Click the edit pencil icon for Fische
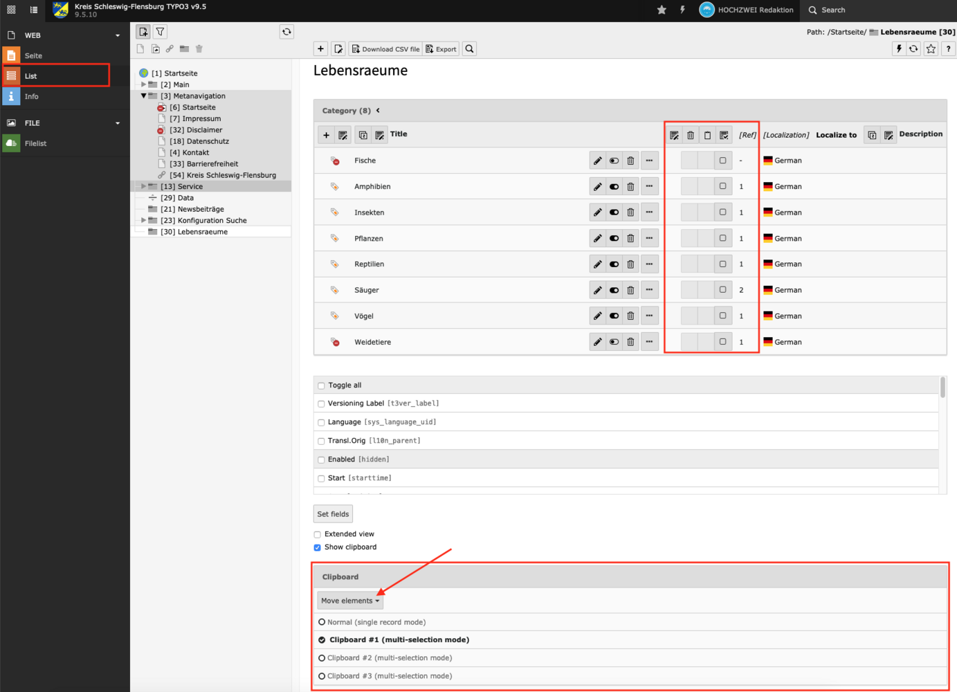957x692 pixels. point(597,161)
